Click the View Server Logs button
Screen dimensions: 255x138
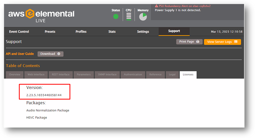223,42
